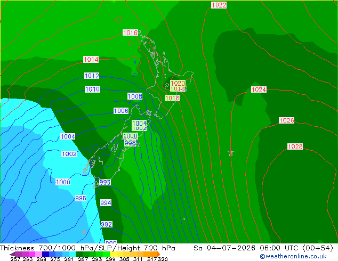Screen dimensions: 338x261
Task: Click the 1000 label on light green background
Action: 131,136
